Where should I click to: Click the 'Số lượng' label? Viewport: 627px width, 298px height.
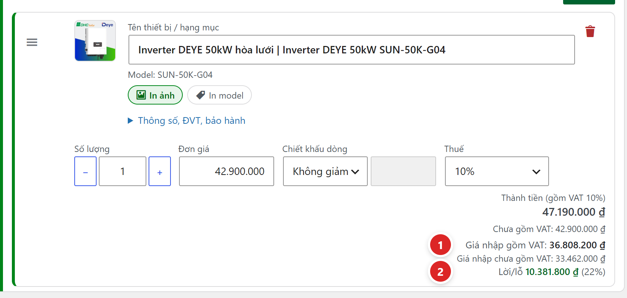point(92,149)
